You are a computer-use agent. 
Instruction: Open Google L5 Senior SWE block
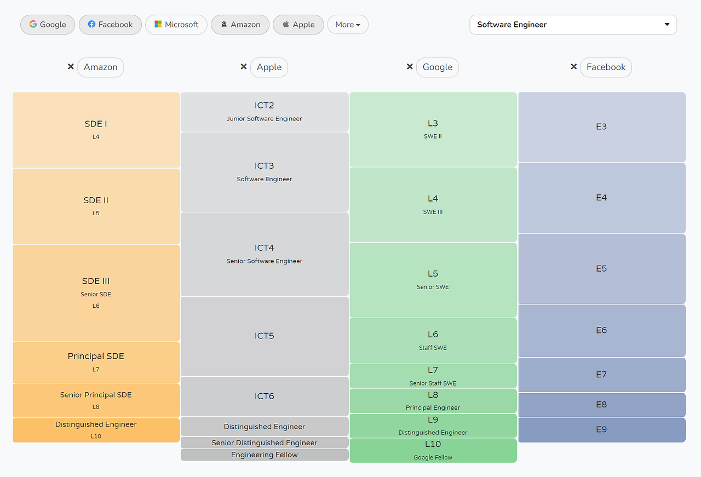point(433,280)
